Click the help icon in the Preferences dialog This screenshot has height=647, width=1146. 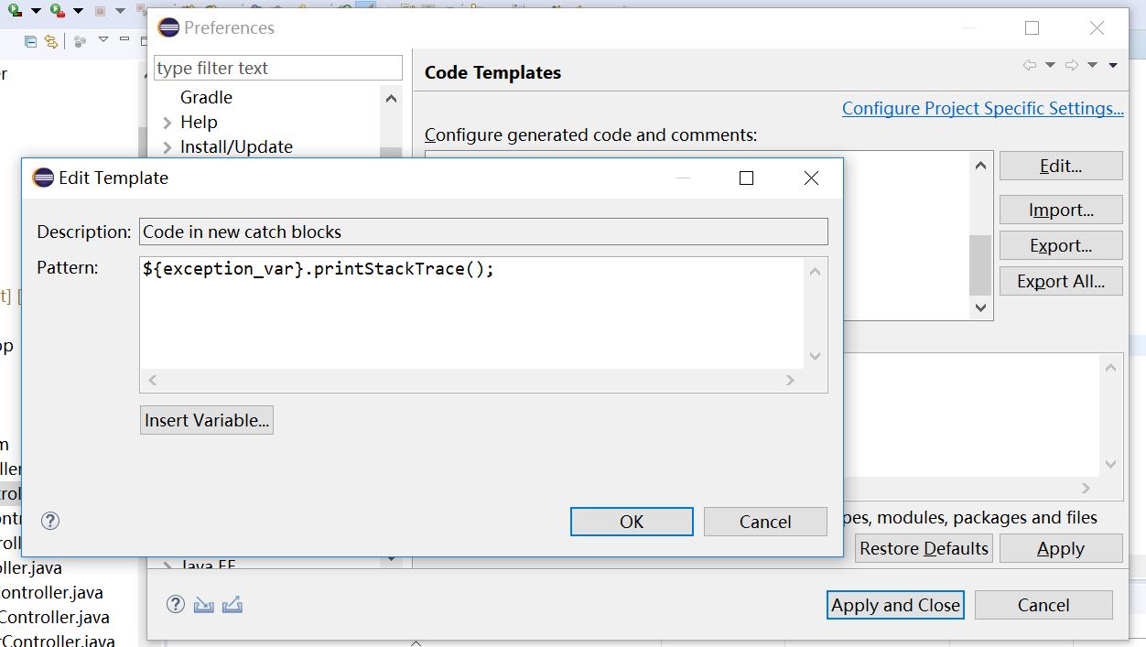pyautogui.click(x=175, y=604)
